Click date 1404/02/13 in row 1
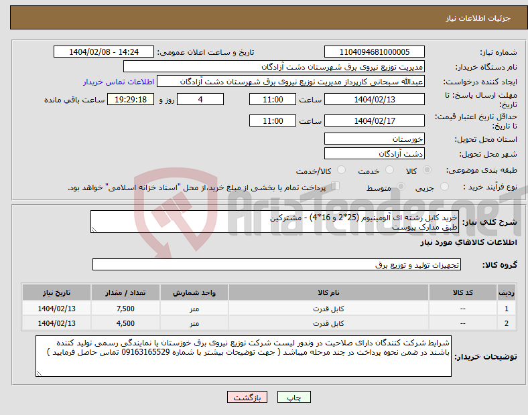 click(56, 309)
